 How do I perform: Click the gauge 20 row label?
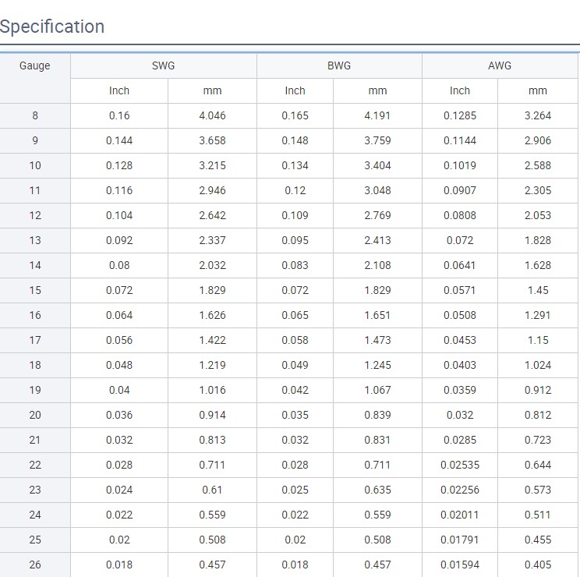[34, 415]
